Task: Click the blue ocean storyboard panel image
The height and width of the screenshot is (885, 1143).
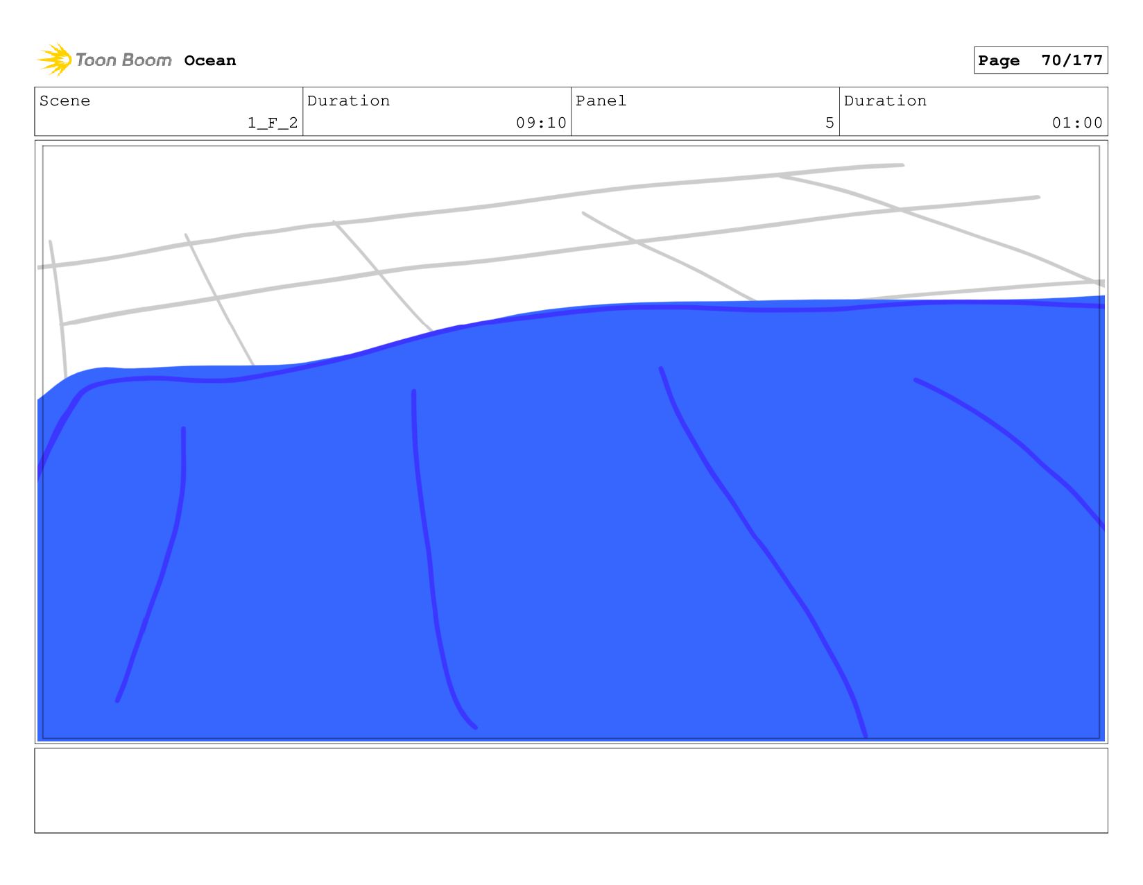Action: pos(571,442)
